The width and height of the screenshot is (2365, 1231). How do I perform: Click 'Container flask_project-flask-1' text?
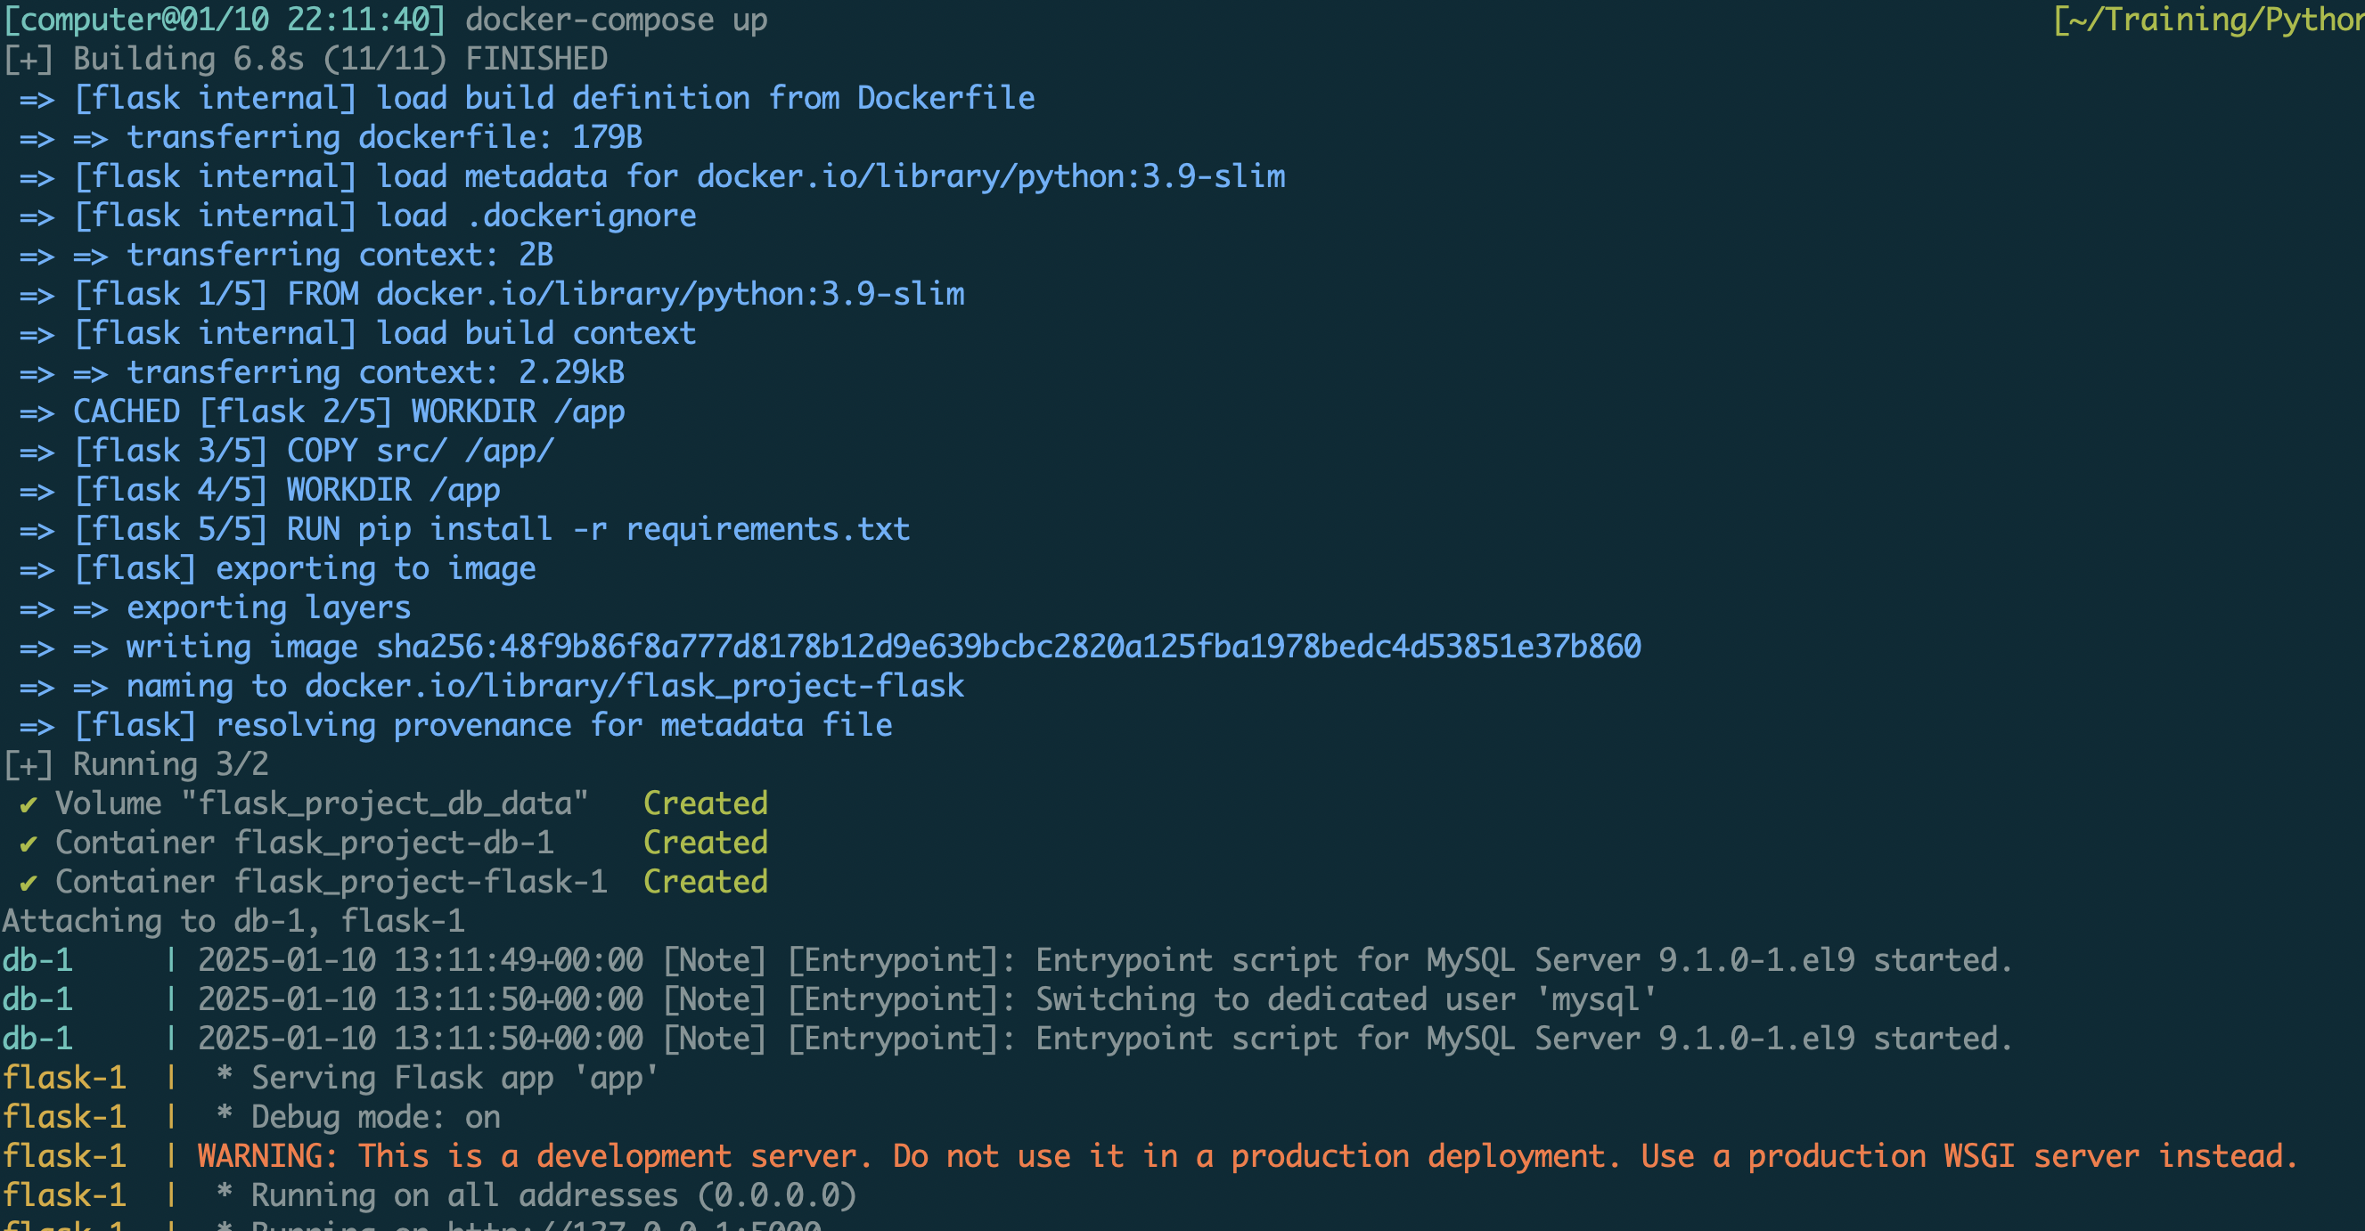point(331,882)
